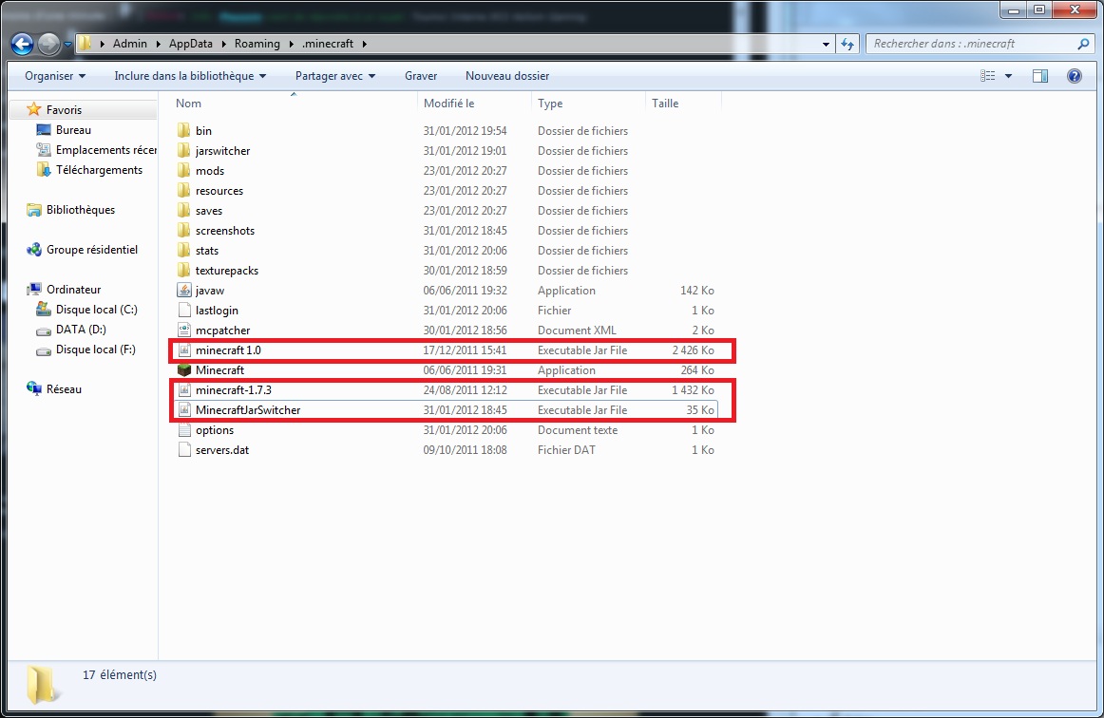The width and height of the screenshot is (1104, 718).
Task: Open the Partager avec dropdown
Action: point(335,76)
